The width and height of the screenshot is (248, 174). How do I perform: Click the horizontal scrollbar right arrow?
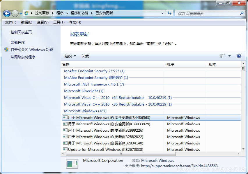(x=238, y=154)
